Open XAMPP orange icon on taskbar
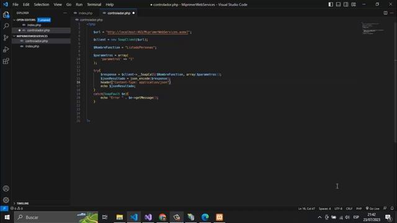 (219, 217)
